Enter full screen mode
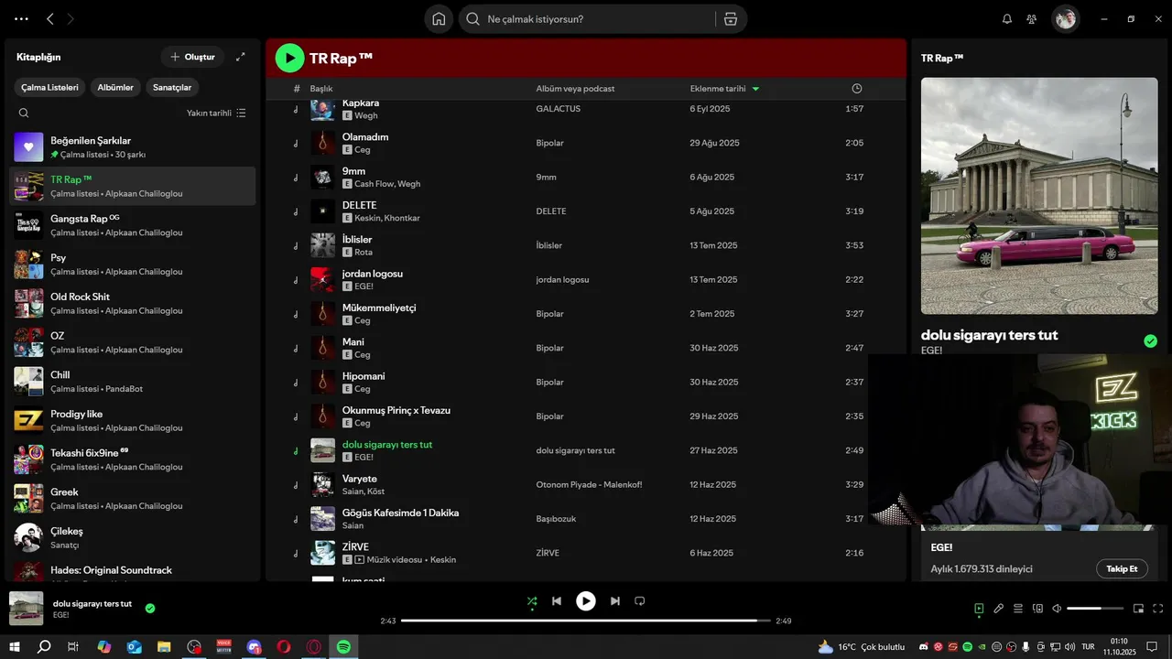Image resolution: width=1172 pixels, height=659 pixels. pos(1158,609)
